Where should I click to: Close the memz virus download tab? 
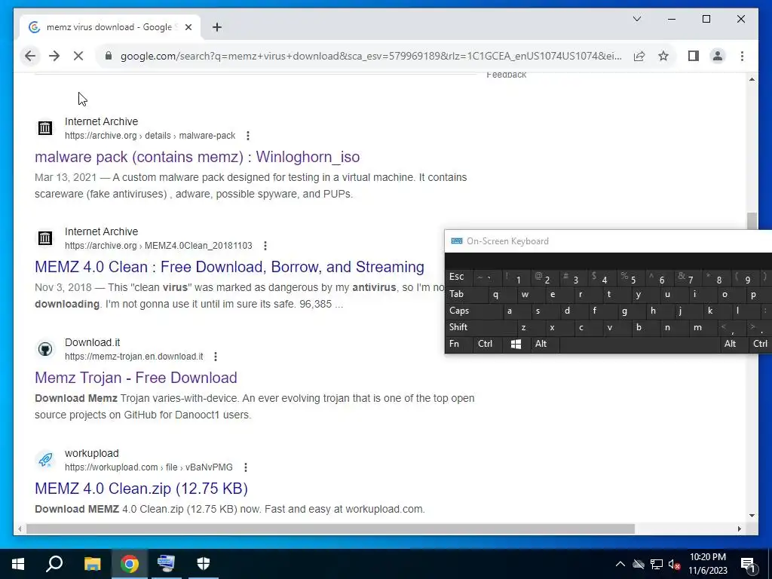pyautogui.click(x=188, y=27)
